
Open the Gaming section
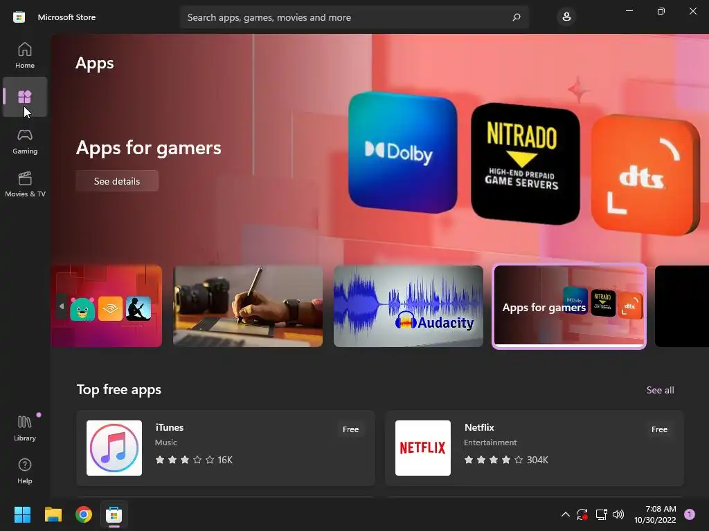coord(25,141)
